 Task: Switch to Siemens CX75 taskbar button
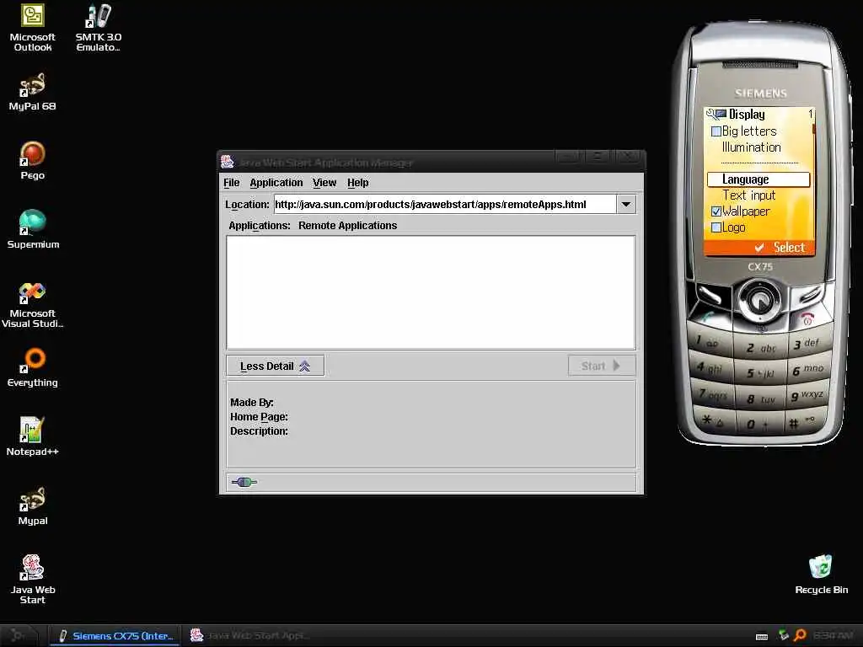[115, 635]
